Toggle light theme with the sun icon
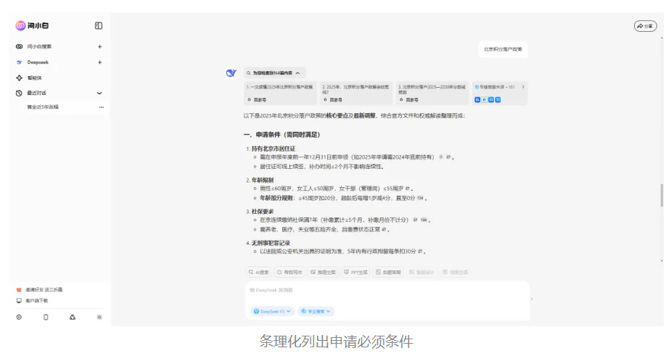This screenshot has height=356, width=671. tap(99, 317)
